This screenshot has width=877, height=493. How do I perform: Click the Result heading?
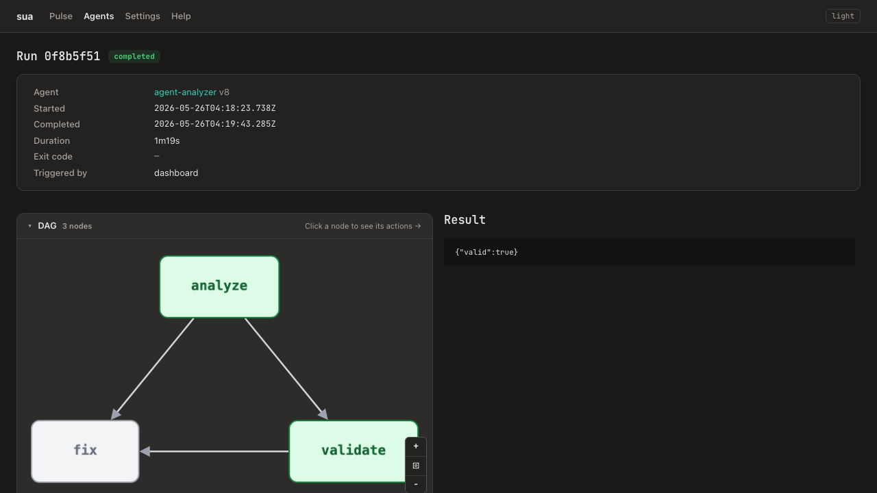(x=465, y=220)
